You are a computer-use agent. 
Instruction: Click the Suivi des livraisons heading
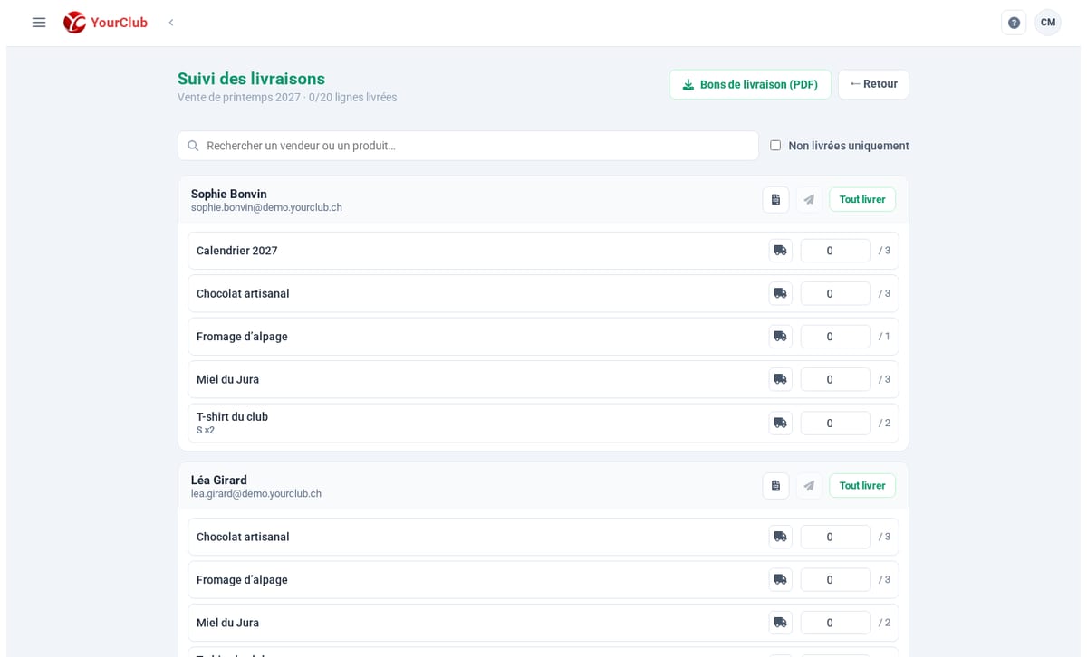click(251, 79)
